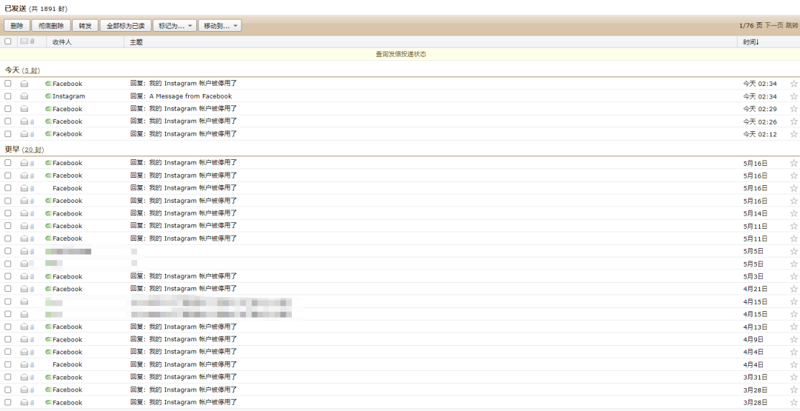
Task: Click envelope icon of today 02:29 email
Action: point(24,109)
